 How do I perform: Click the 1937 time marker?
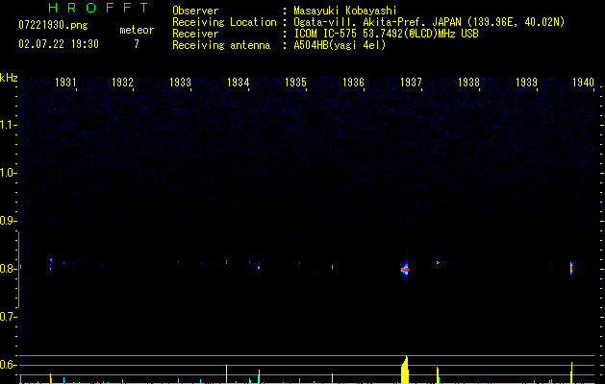pos(411,83)
